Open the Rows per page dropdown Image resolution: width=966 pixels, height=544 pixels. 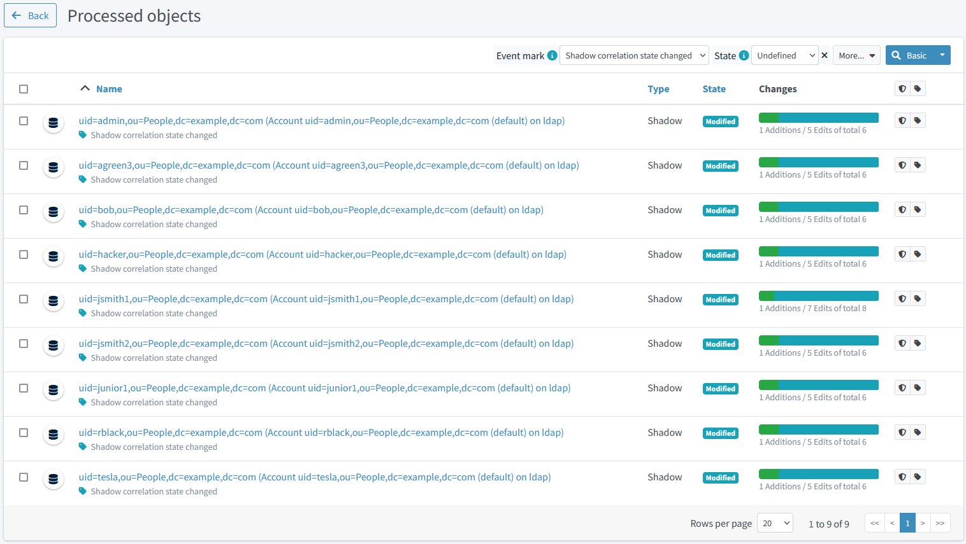pos(775,523)
